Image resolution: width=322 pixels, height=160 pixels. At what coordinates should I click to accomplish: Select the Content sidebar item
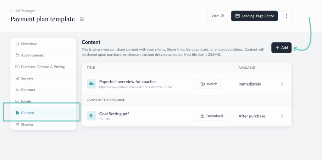coord(27,113)
